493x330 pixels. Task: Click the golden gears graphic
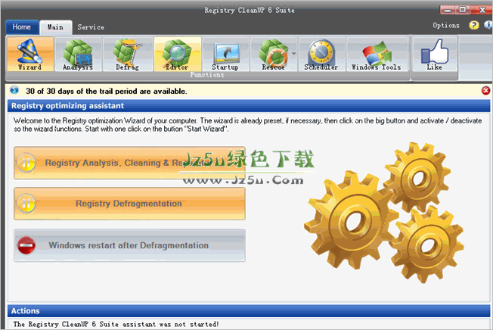[x=384, y=213]
